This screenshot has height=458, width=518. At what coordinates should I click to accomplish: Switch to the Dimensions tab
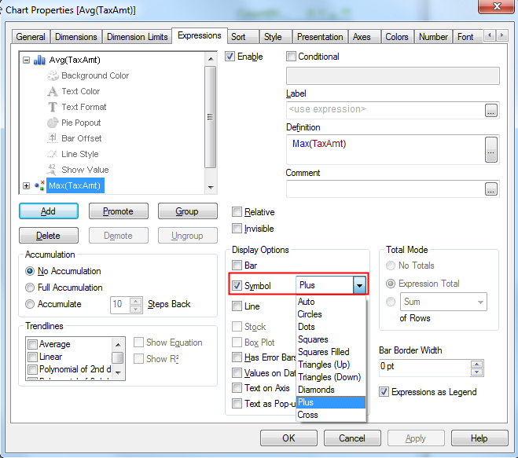click(x=76, y=37)
